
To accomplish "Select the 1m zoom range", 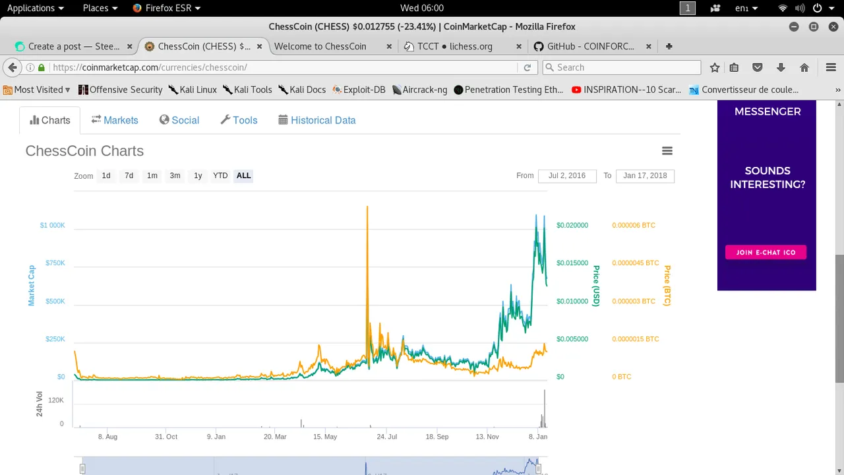I will coord(152,175).
